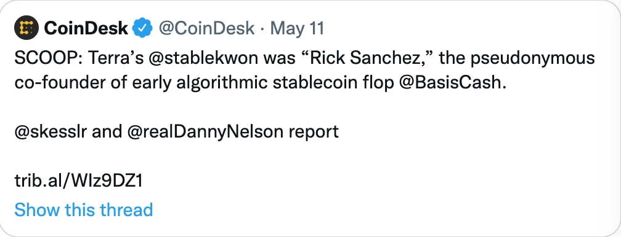The height and width of the screenshot is (237, 621).
Task: Open the CoinDesk profile avatar
Action: 26,28
